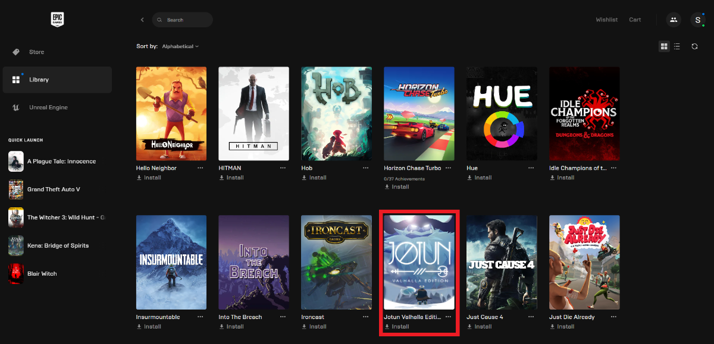This screenshot has width=714, height=344.
Task: Open the Wishlist page
Action: click(x=607, y=20)
